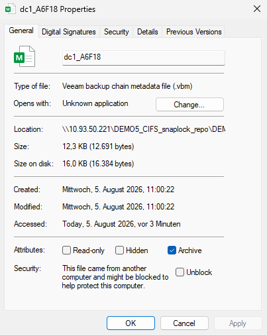Screen dimensions: 267x336
Task: Uncheck the Archive attribute checkbox
Action: [172, 251]
